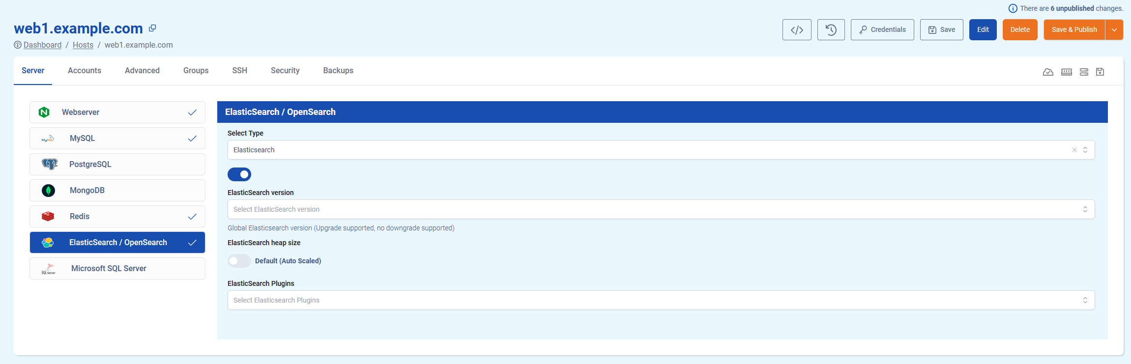Click the PostgreSQL elephant icon
This screenshot has width=1131, height=364.
(49, 165)
